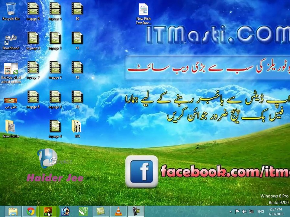
Task: Launch the InPage app in taskbar
Action: tap(48, 212)
